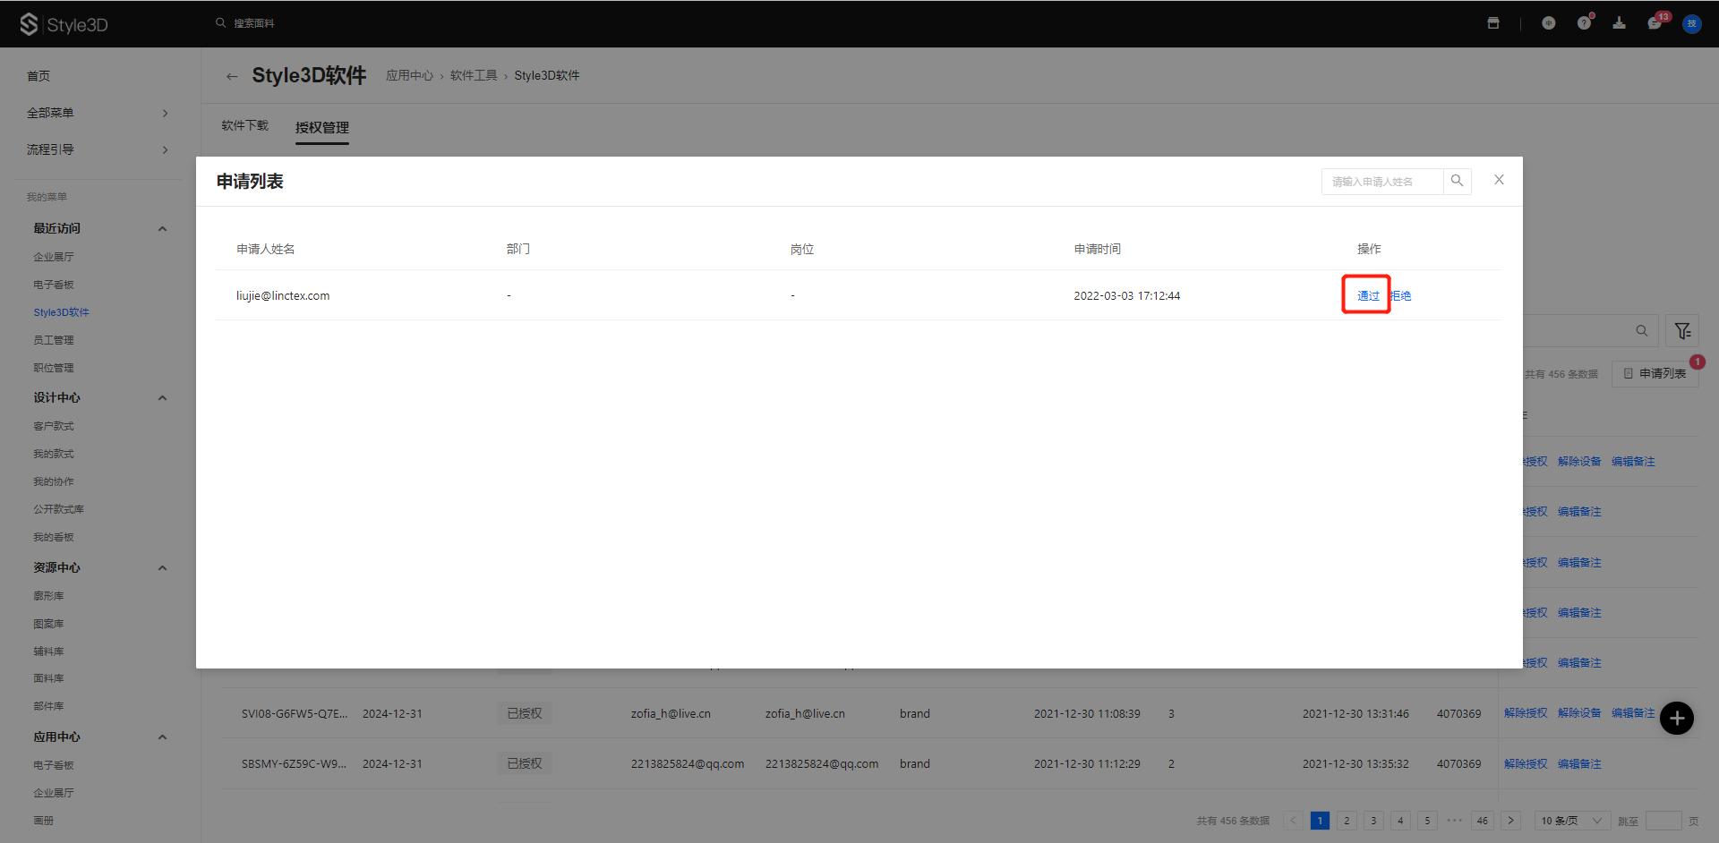Click the download icon in header
Image resolution: width=1719 pixels, height=843 pixels.
click(x=1619, y=23)
